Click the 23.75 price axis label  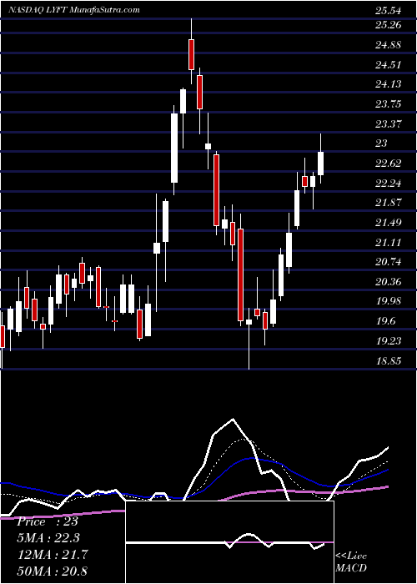[389, 104]
